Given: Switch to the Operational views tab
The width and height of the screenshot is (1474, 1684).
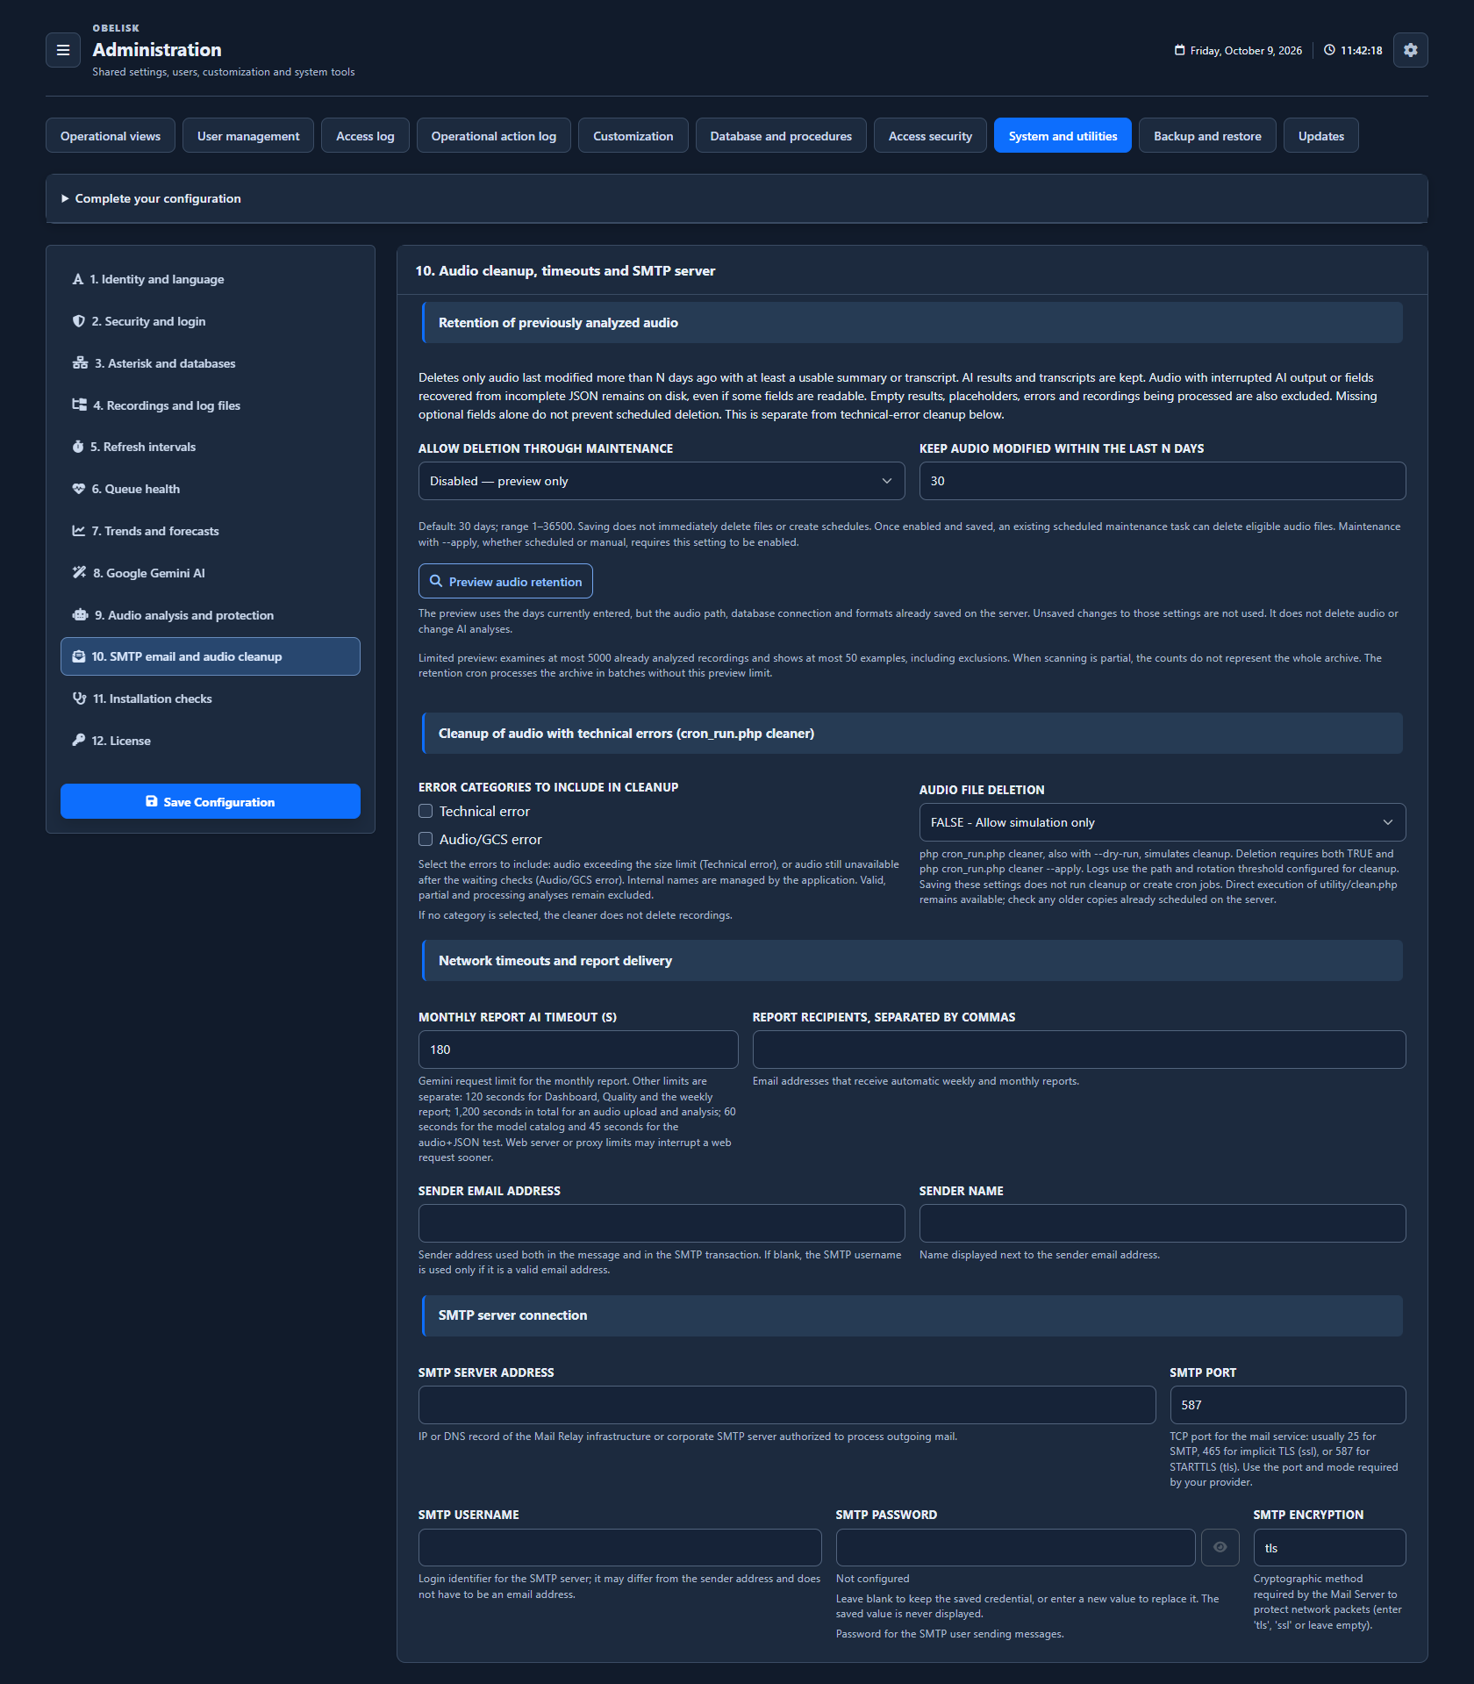Looking at the screenshot, I should point(111,136).
